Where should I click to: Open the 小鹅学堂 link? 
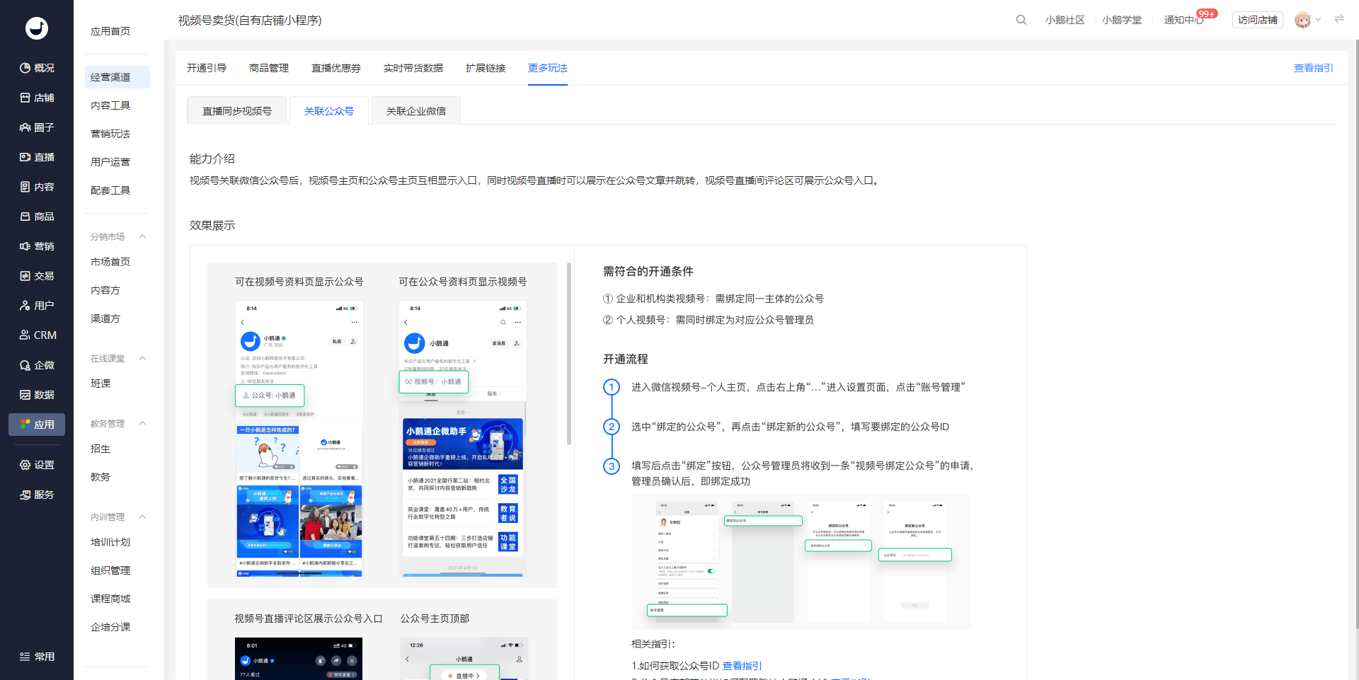tap(1122, 20)
